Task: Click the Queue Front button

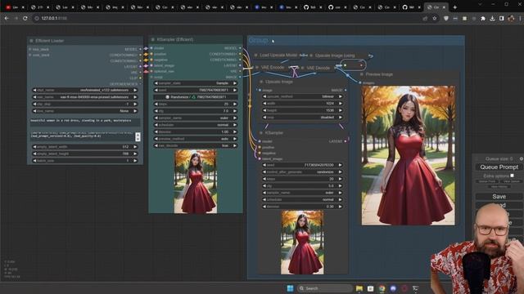Action: [487, 181]
